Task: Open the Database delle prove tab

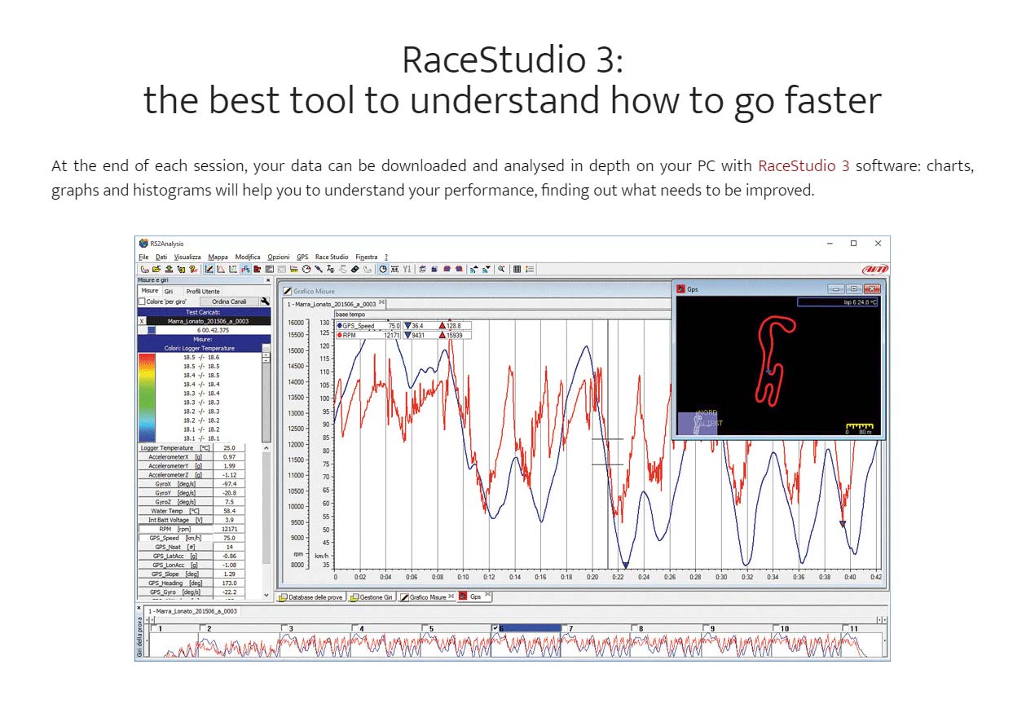Action: [x=311, y=597]
